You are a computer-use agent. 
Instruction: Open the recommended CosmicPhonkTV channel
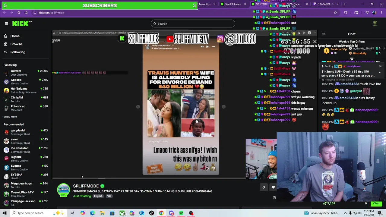(26, 194)
